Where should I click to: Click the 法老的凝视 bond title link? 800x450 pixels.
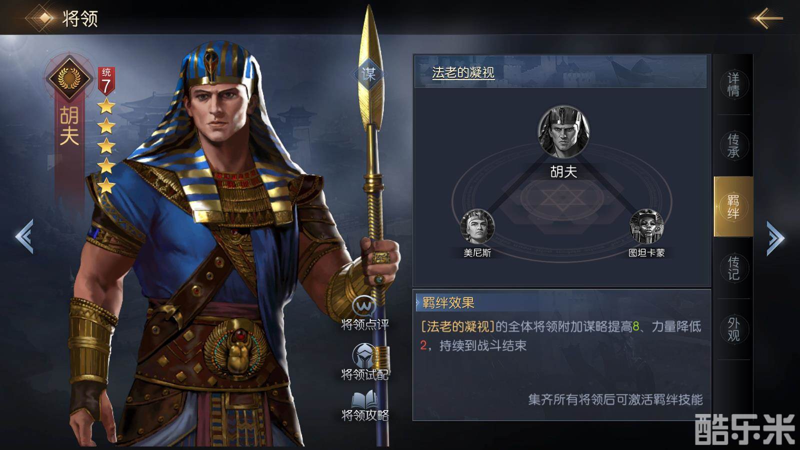[x=463, y=72]
